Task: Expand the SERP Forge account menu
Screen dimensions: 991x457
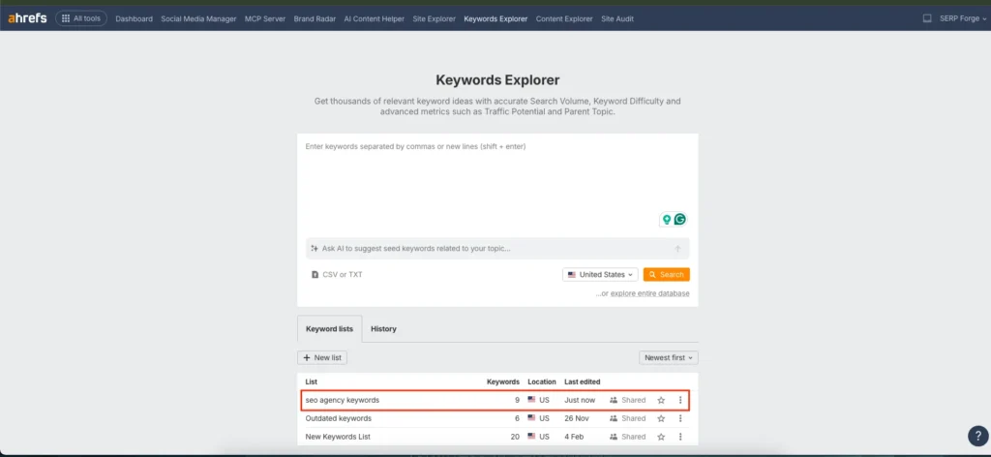Action: [963, 19]
